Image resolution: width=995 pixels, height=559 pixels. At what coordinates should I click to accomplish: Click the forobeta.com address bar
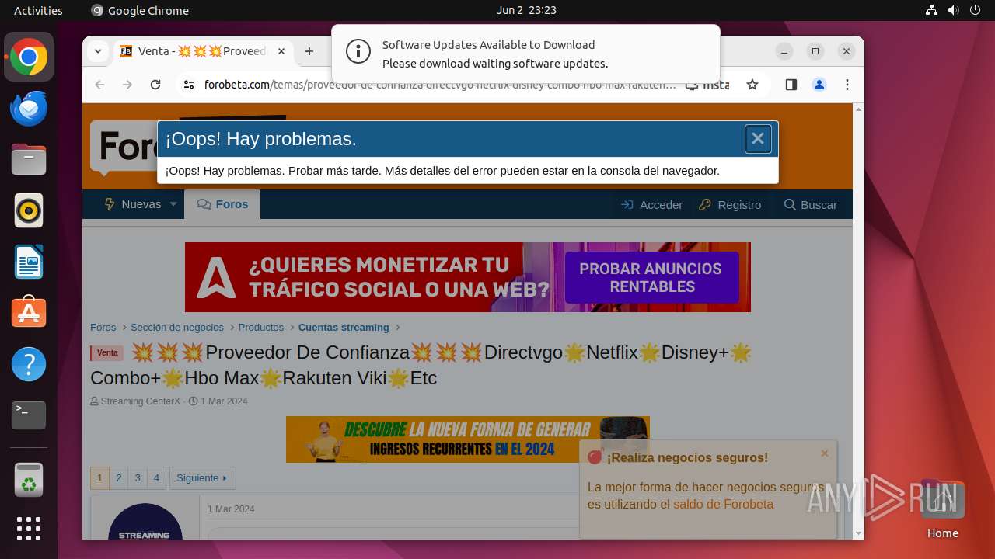click(439, 85)
